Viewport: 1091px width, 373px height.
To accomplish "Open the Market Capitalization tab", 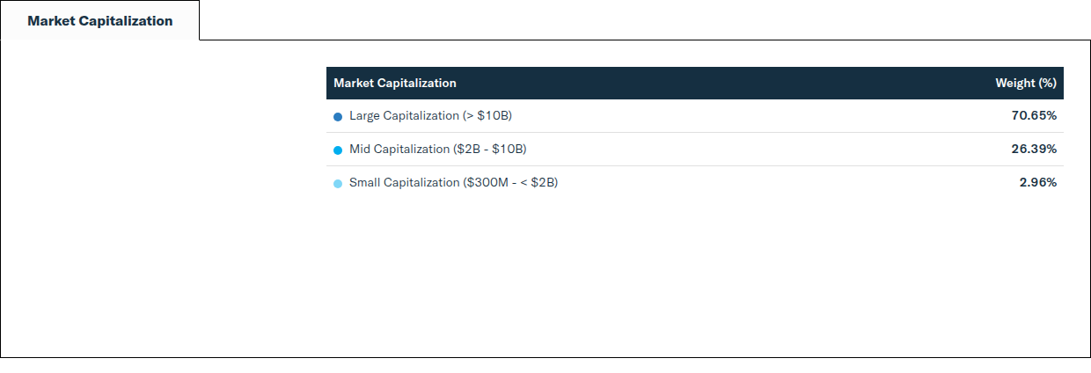I will pos(99,20).
